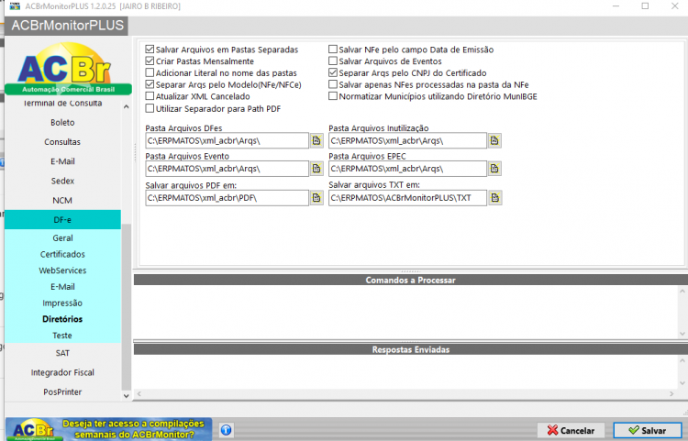Open the PosPrinter section
Image resolution: width=688 pixels, height=441 pixels.
62,391
